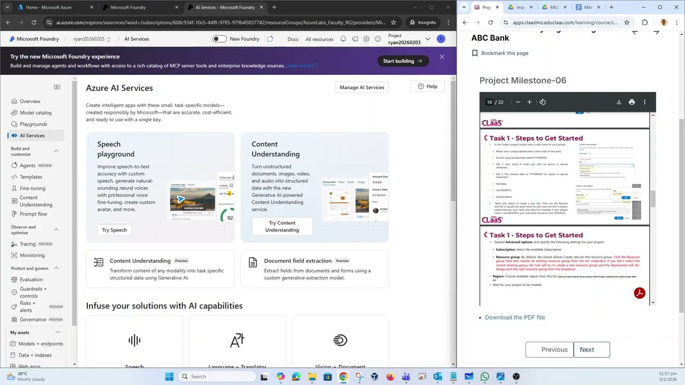Zoom in the PDF viewer
Viewport: 685px width, 385px height.
pyautogui.click(x=529, y=102)
